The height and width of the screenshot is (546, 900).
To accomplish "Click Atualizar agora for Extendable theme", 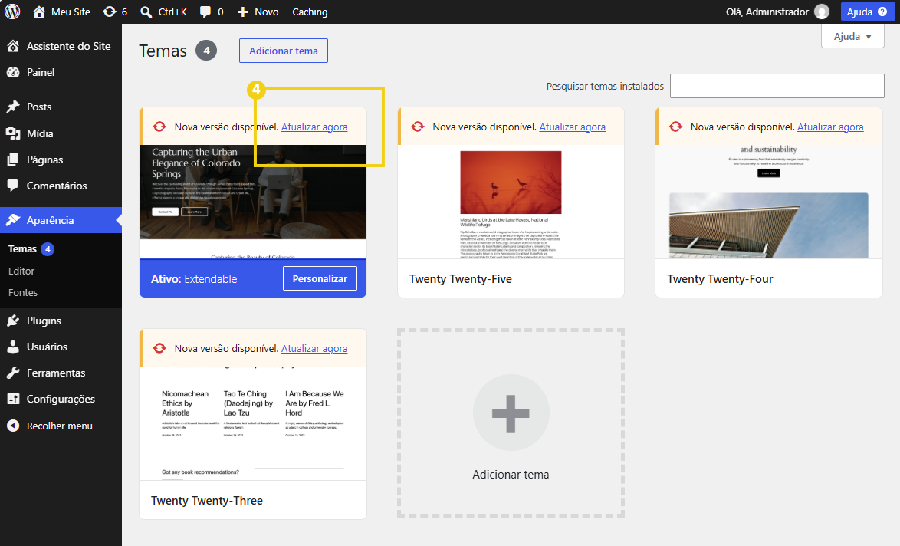I will pyautogui.click(x=314, y=127).
